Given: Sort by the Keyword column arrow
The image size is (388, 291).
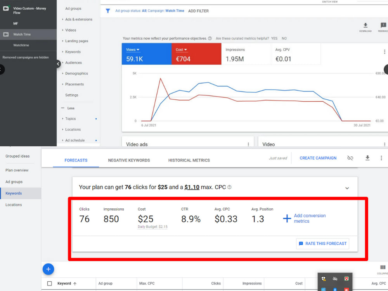Looking at the screenshot, I should pyautogui.click(x=75, y=284).
